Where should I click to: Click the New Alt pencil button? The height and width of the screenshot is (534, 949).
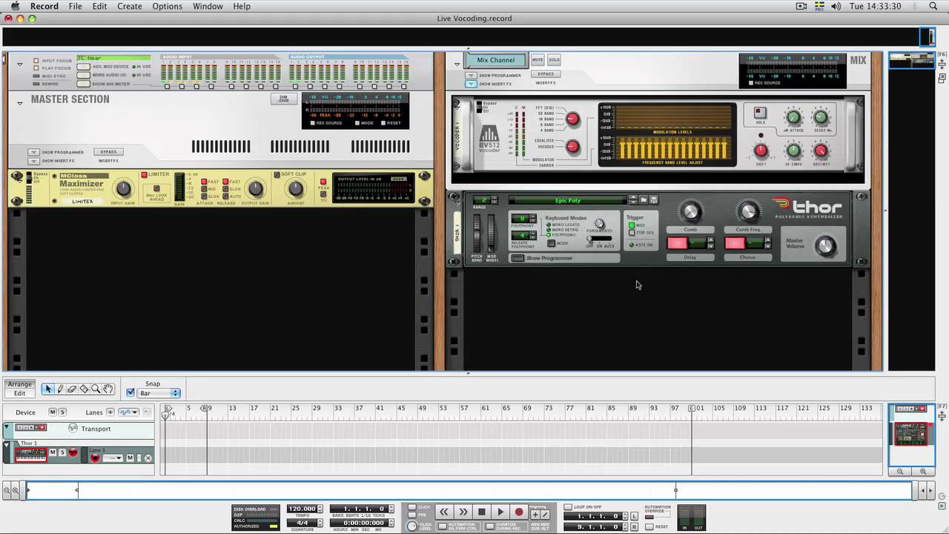545,514
